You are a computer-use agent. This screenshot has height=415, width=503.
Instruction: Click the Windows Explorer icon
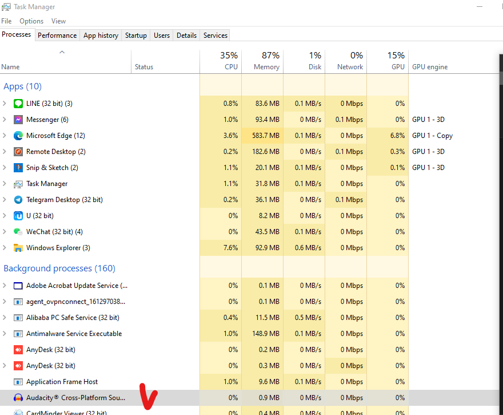tap(18, 248)
